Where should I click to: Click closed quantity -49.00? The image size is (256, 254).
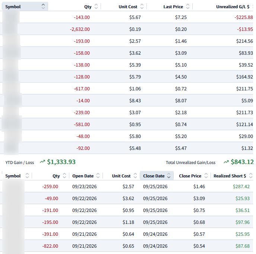[x=51, y=198]
